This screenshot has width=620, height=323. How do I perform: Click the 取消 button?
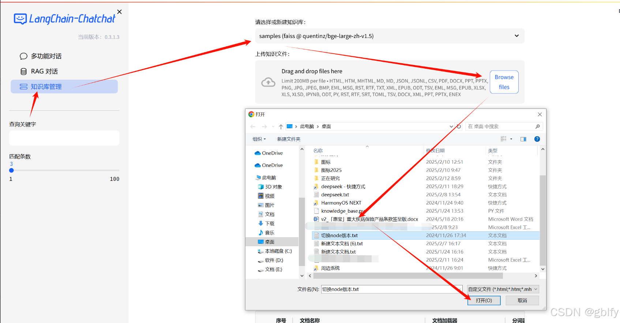pos(522,300)
